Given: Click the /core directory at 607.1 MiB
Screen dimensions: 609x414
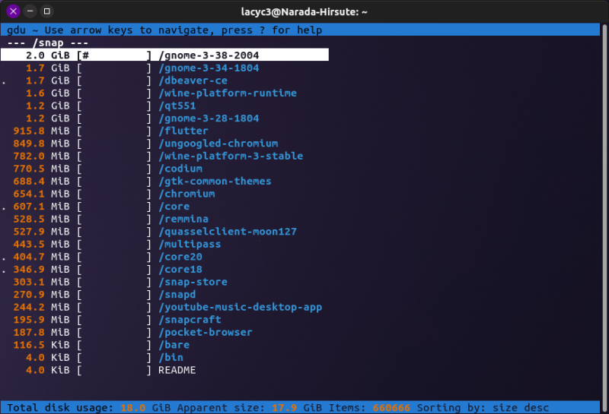Looking at the screenshot, I should point(174,206).
